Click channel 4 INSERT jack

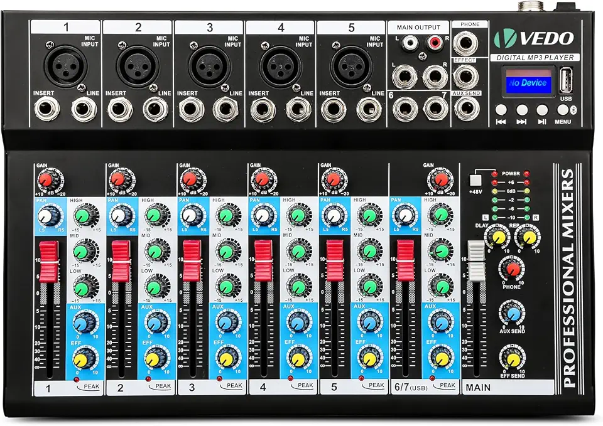point(263,110)
